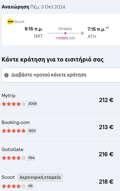Open the Mytrip star rating
Viewport: 120px width, 191px height.
[14, 104]
